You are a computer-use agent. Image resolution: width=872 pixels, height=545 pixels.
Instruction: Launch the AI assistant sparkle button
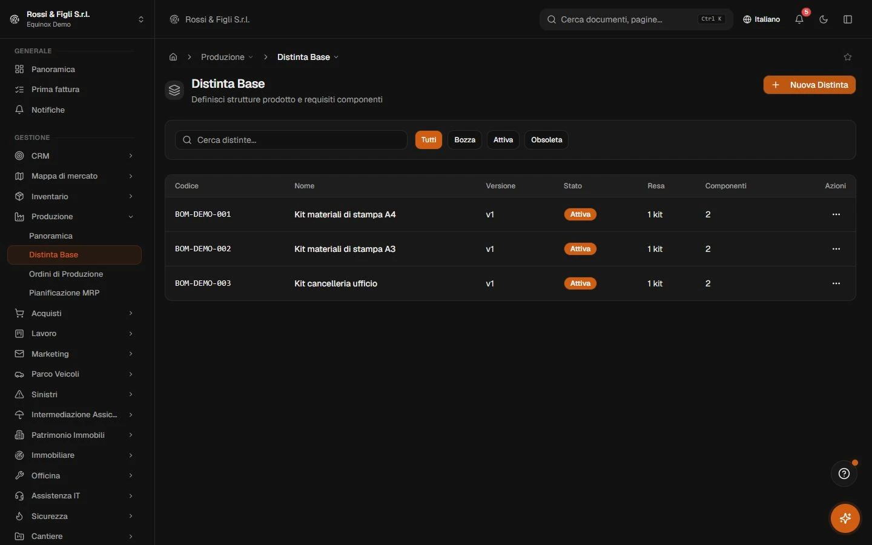coord(845,518)
